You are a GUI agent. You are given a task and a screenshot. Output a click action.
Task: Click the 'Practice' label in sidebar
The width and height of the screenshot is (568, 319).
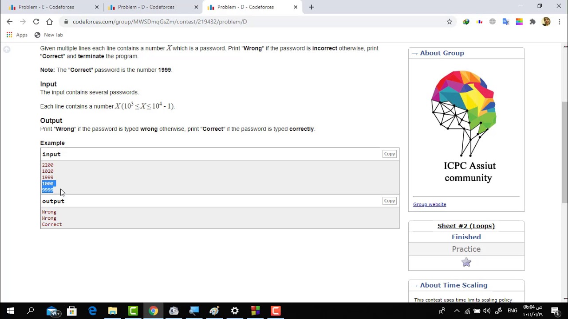pyautogui.click(x=466, y=249)
